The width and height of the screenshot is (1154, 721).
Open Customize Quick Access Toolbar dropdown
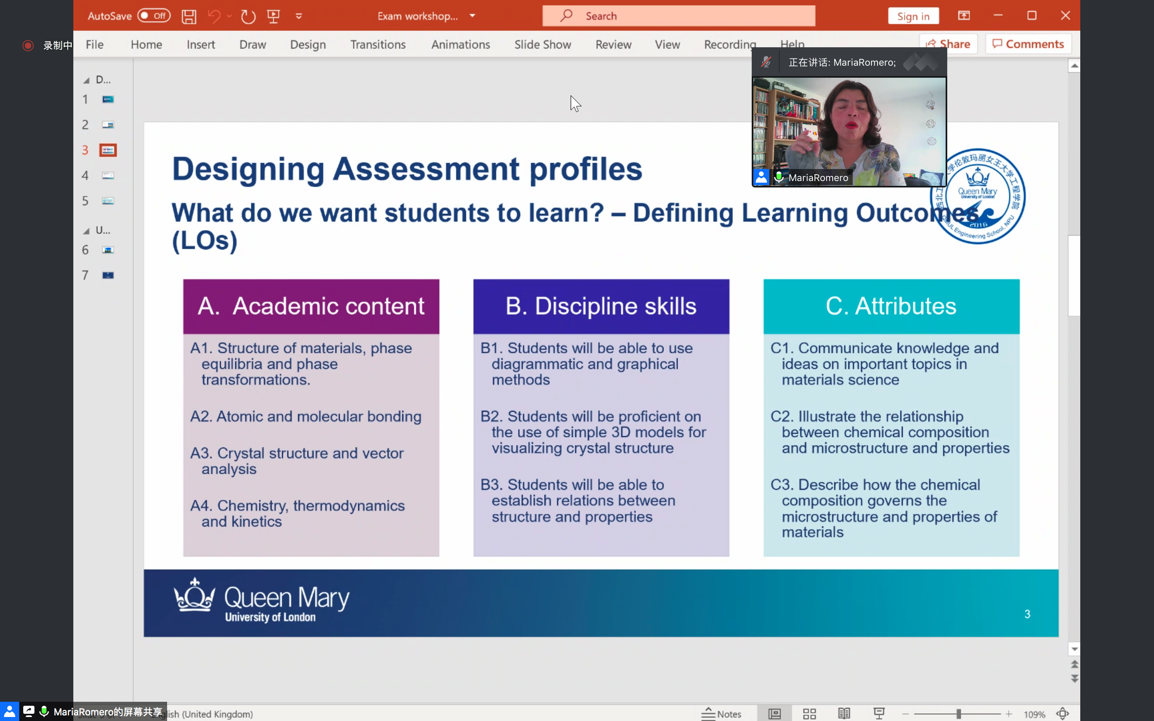click(x=299, y=16)
